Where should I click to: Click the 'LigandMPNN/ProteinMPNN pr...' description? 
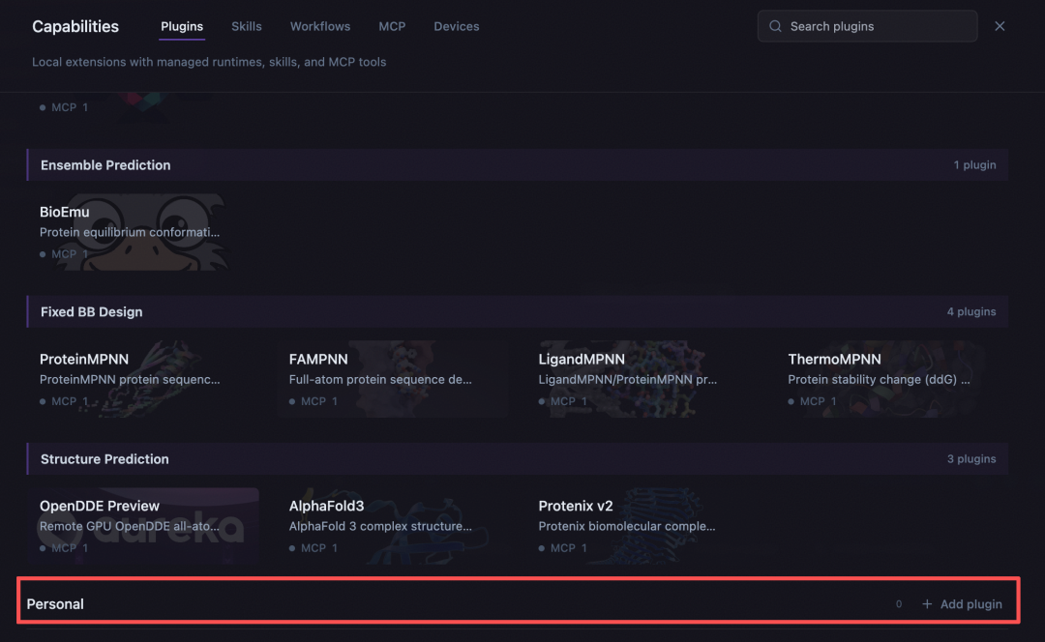pyautogui.click(x=628, y=380)
